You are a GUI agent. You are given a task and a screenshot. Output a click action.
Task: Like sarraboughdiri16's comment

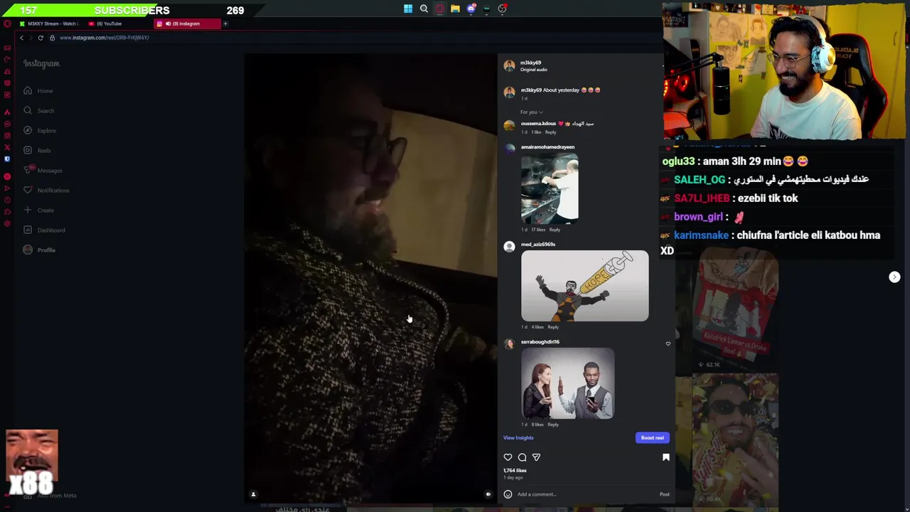668,344
